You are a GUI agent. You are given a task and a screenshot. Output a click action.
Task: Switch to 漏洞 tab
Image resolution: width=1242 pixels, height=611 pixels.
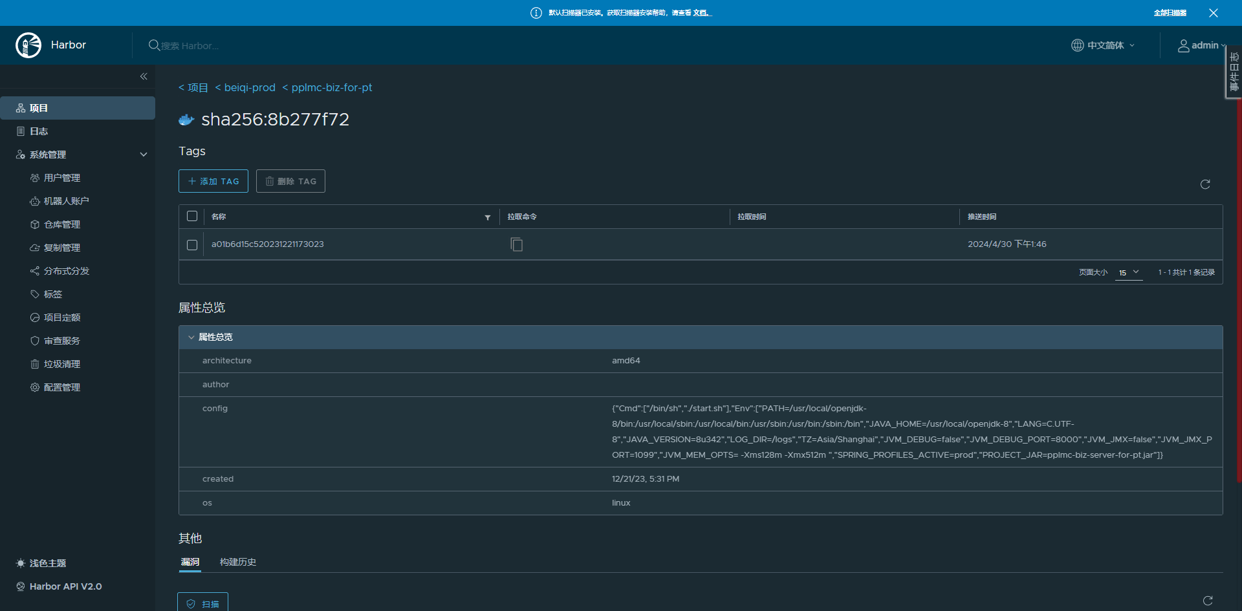tap(190, 562)
